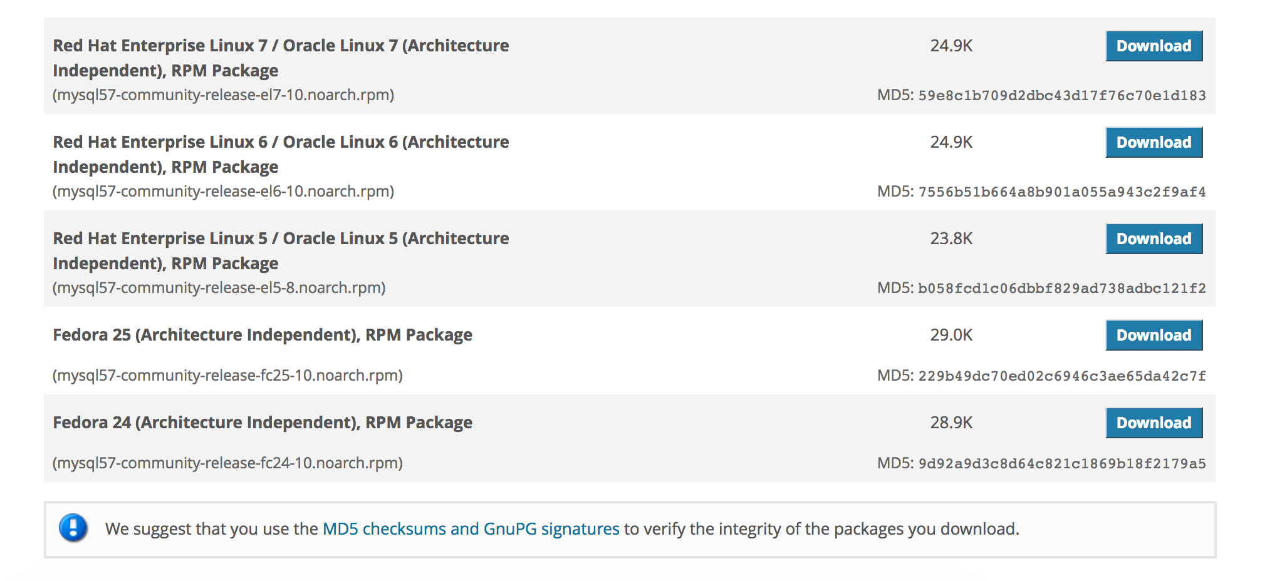Click the Fedora 25 package title

pos(263,335)
